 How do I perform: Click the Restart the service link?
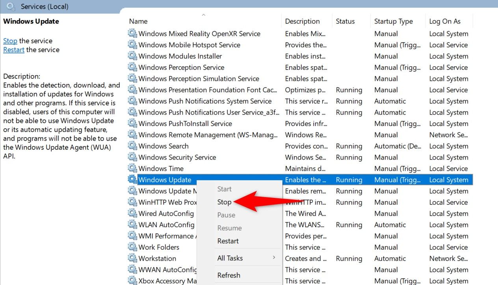[x=14, y=50]
